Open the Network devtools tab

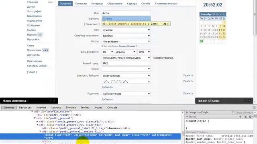[x=41, y=108]
